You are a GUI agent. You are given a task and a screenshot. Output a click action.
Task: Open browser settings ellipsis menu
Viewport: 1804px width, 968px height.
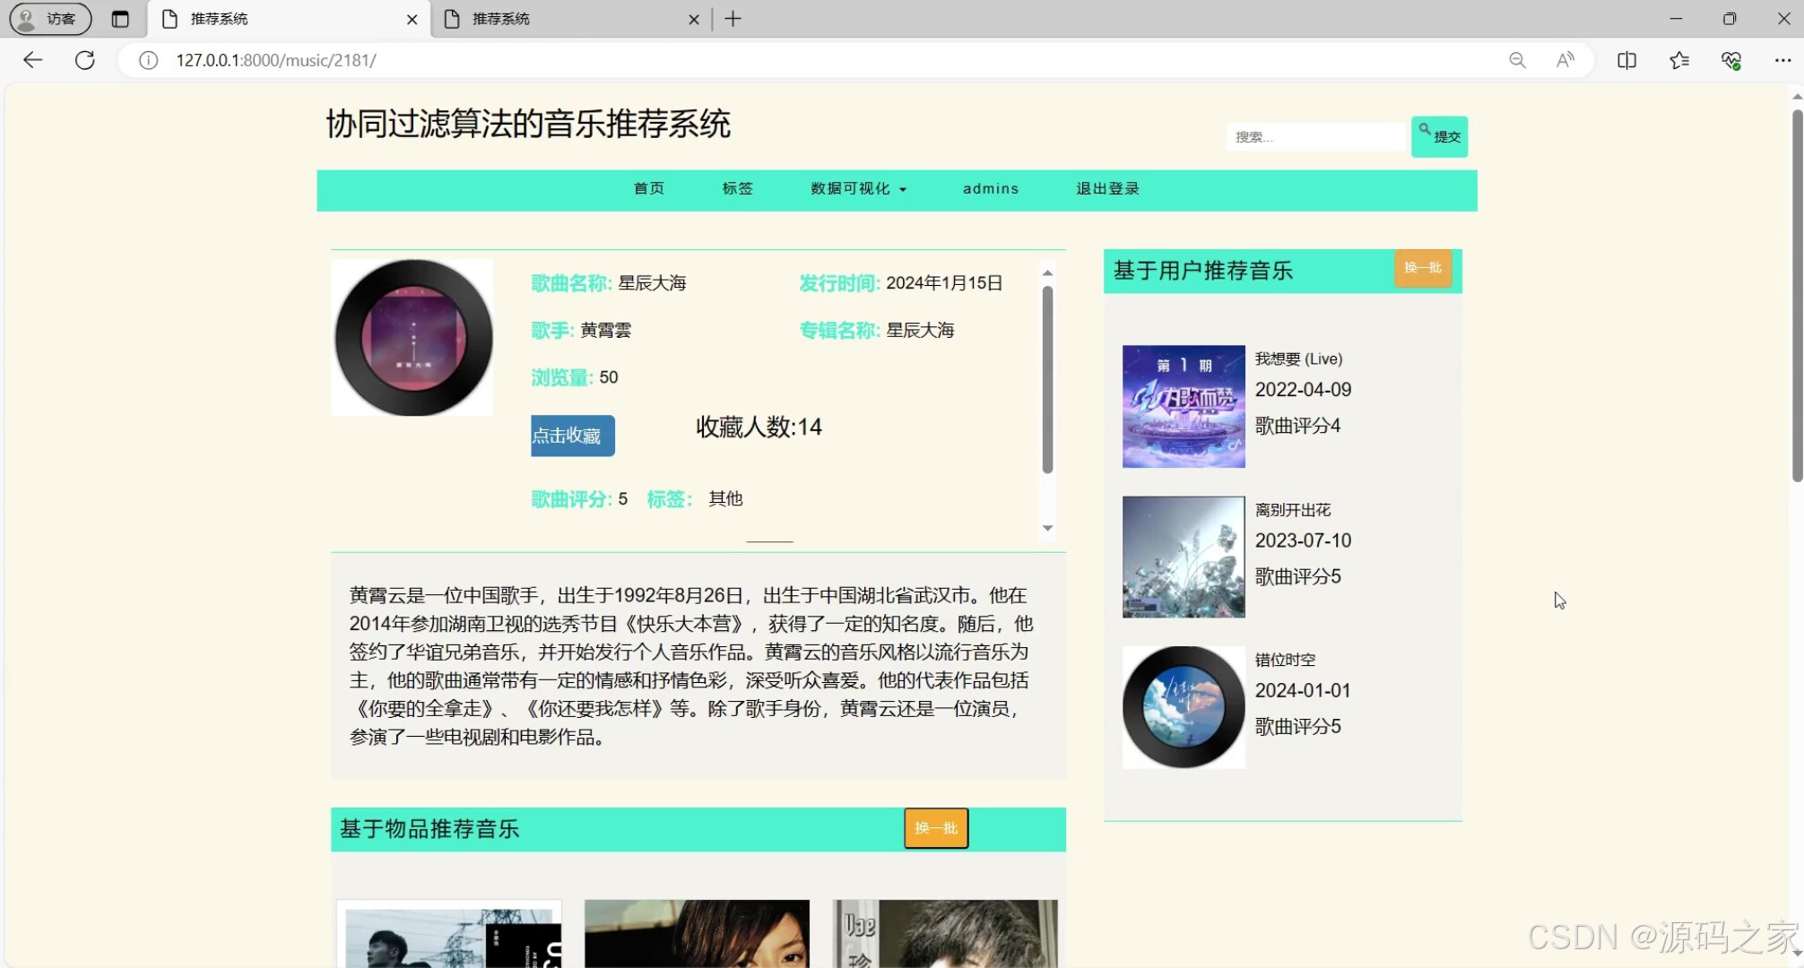point(1783,60)
